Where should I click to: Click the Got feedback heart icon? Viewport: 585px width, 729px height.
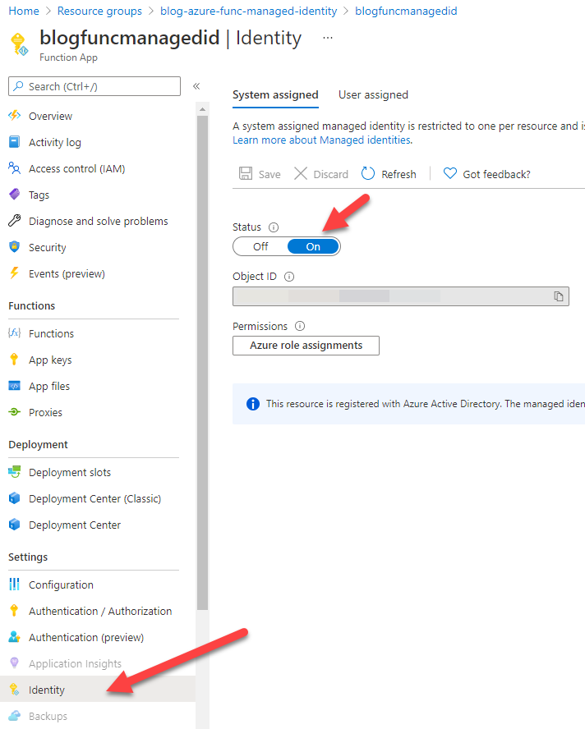click(450, 173)
